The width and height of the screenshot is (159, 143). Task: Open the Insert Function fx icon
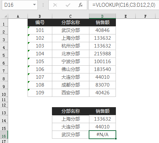tap(81, 5)
